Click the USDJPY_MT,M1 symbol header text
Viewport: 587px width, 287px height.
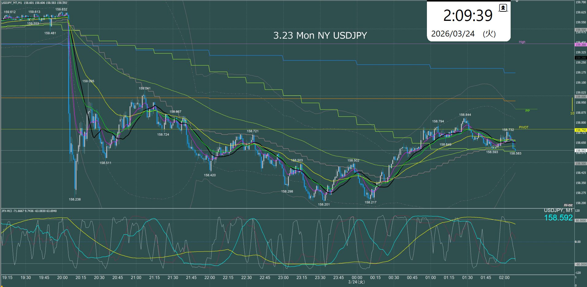click(x=12, y=3)
